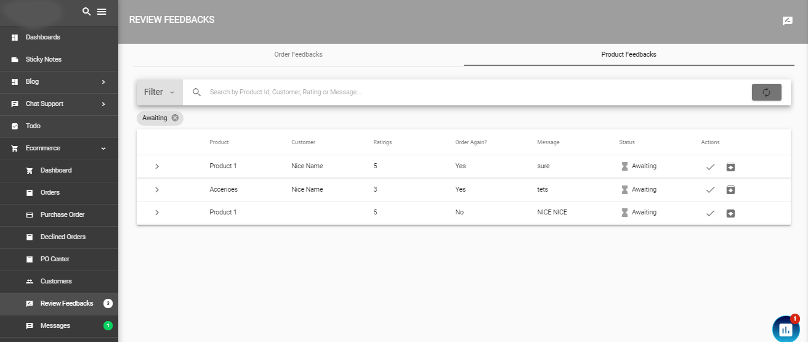Screen dimensions: 808x342
Task: Go to PO Center menu item
Action: (59, 259)
